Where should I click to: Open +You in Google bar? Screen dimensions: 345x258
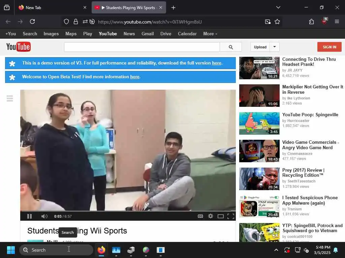[10, 34]
